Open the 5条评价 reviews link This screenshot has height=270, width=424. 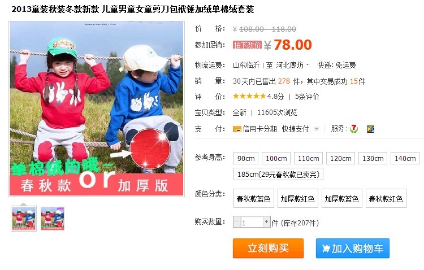(307, 97)
